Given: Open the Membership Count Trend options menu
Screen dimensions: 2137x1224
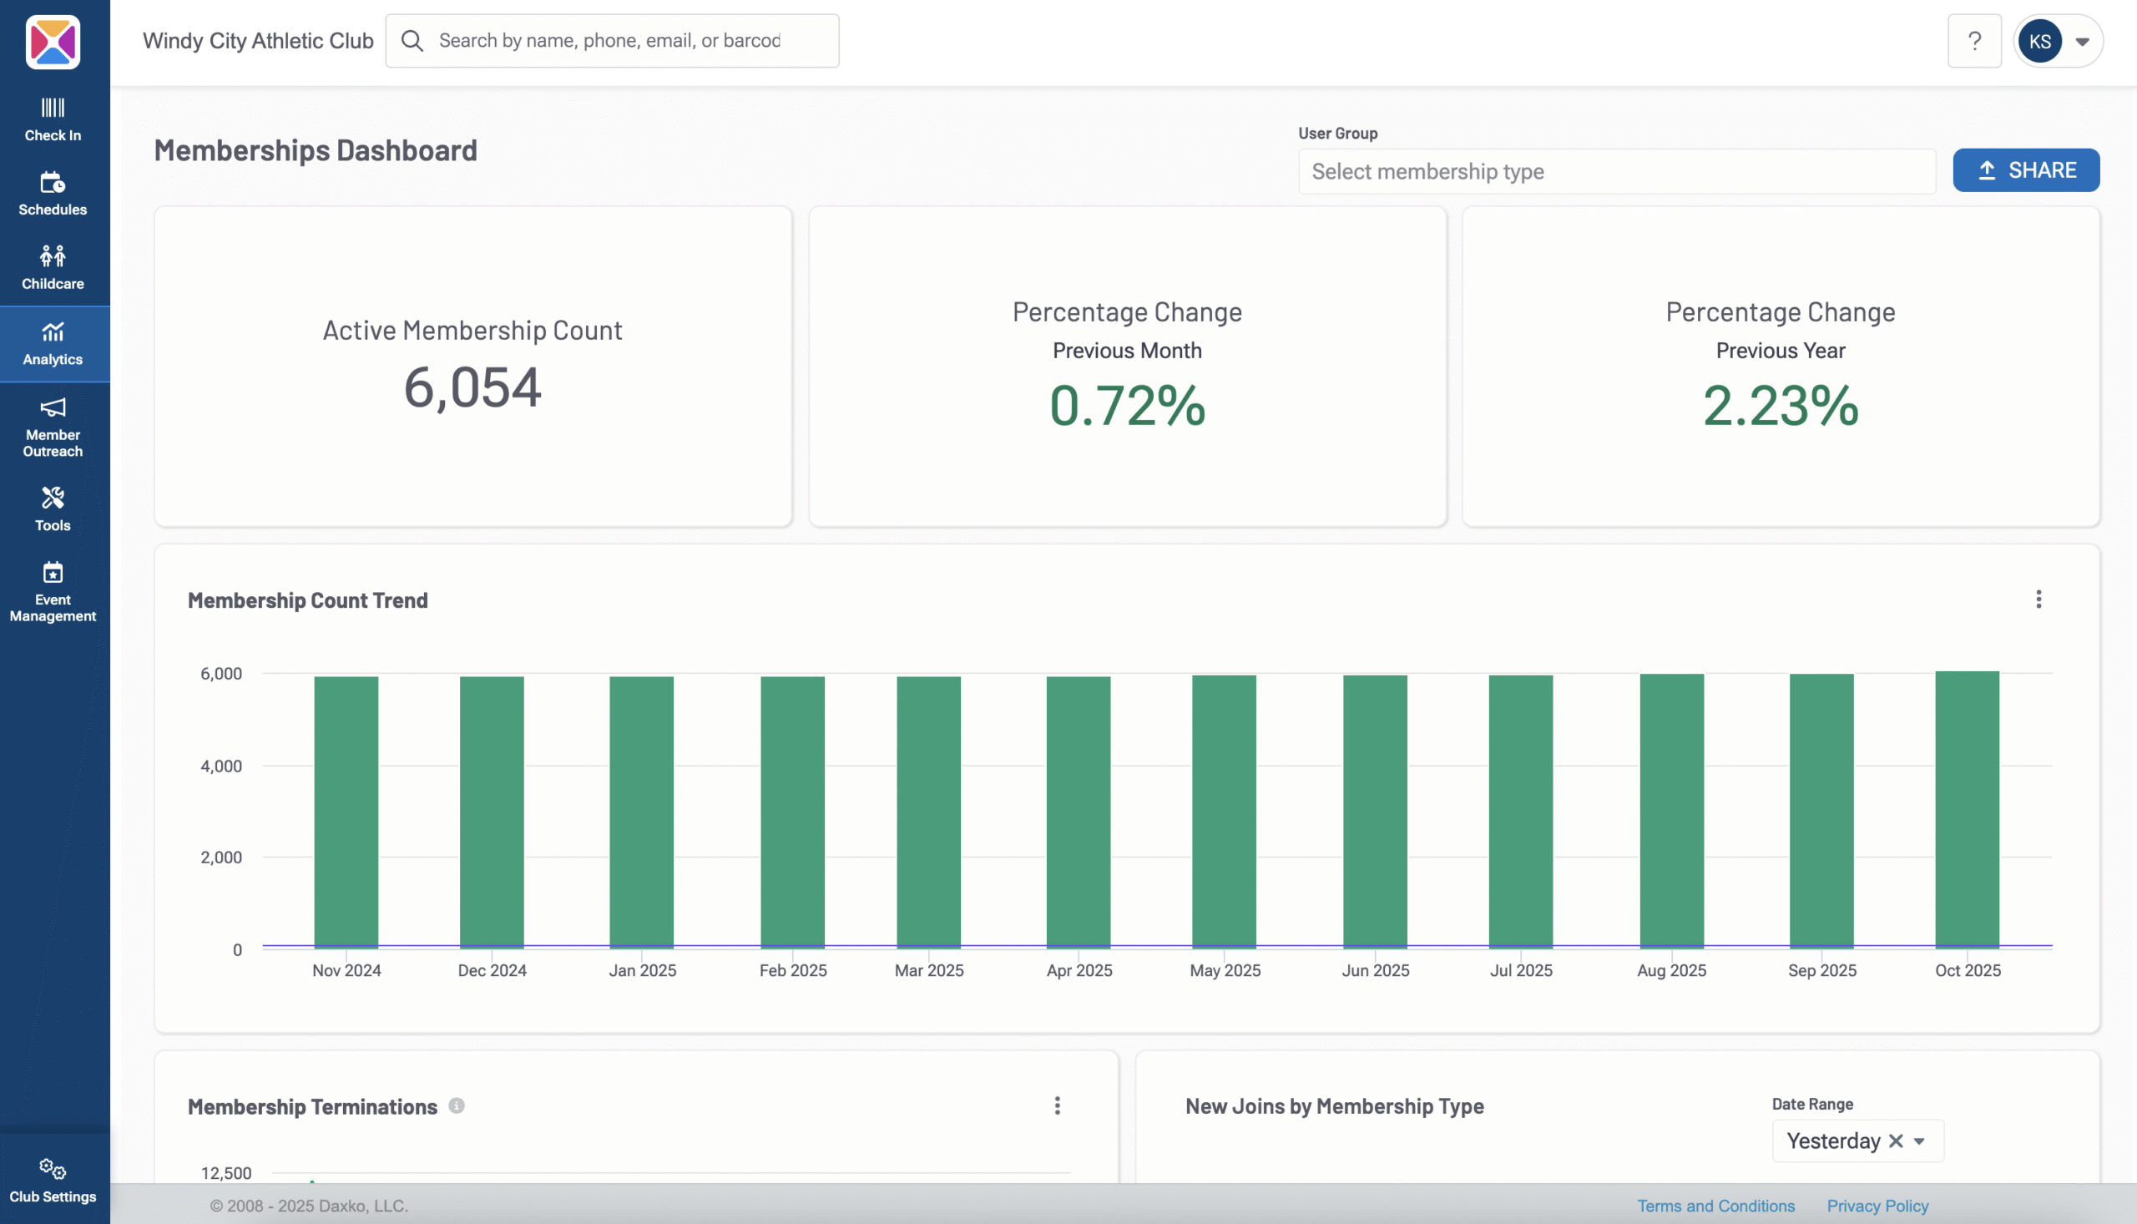Looking at the screenshot, I should click(2038, 599).
